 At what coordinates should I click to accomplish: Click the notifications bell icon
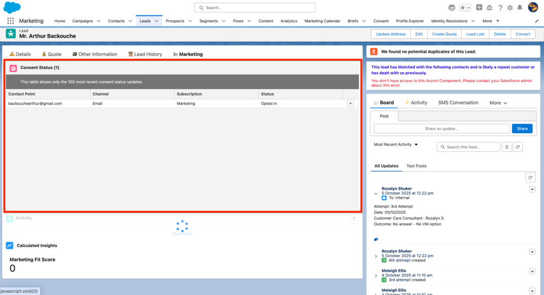(x=520, y=7)
